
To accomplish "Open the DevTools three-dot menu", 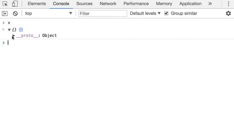I will pos(228,4).
